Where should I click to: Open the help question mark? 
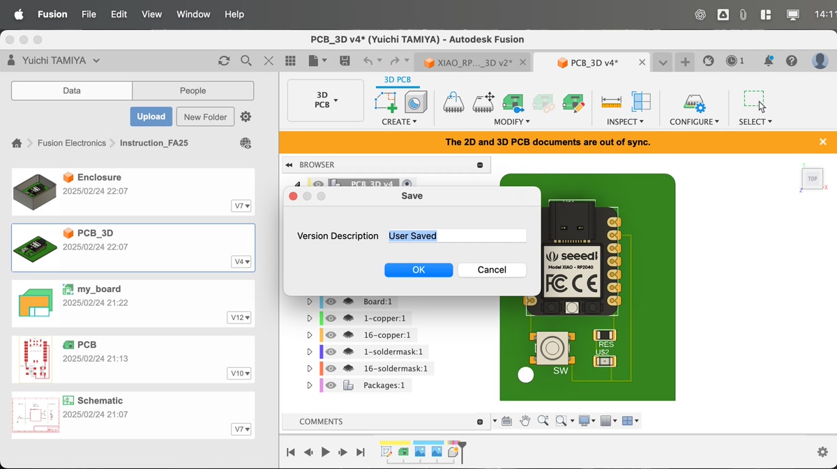pos(792,61)
